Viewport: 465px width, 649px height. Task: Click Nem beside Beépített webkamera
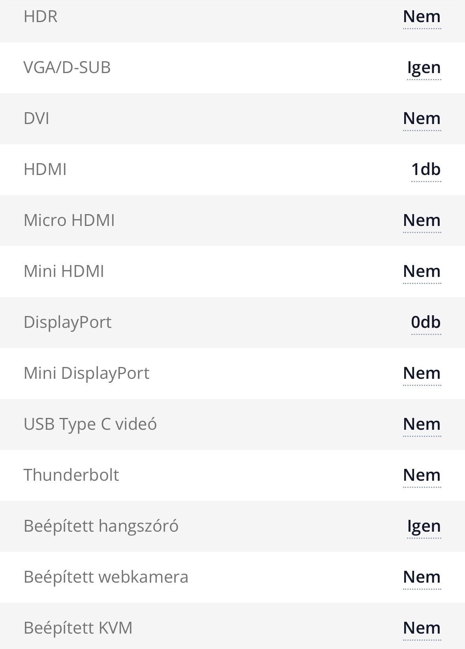[422, 578]
